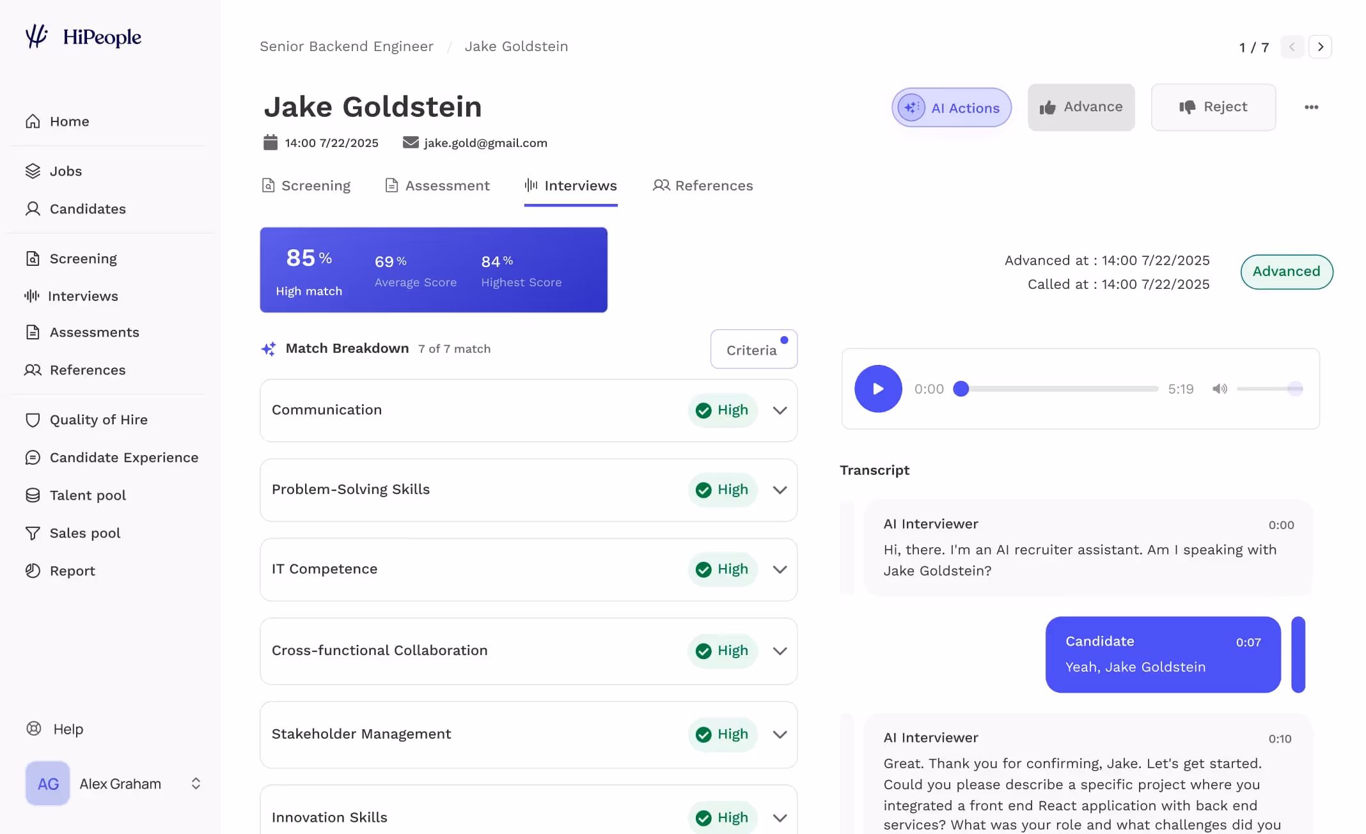The height and width of the screenshot is (834, 1366).
Task: Expand the IT Competence breakdown
Action: [780, 569]
